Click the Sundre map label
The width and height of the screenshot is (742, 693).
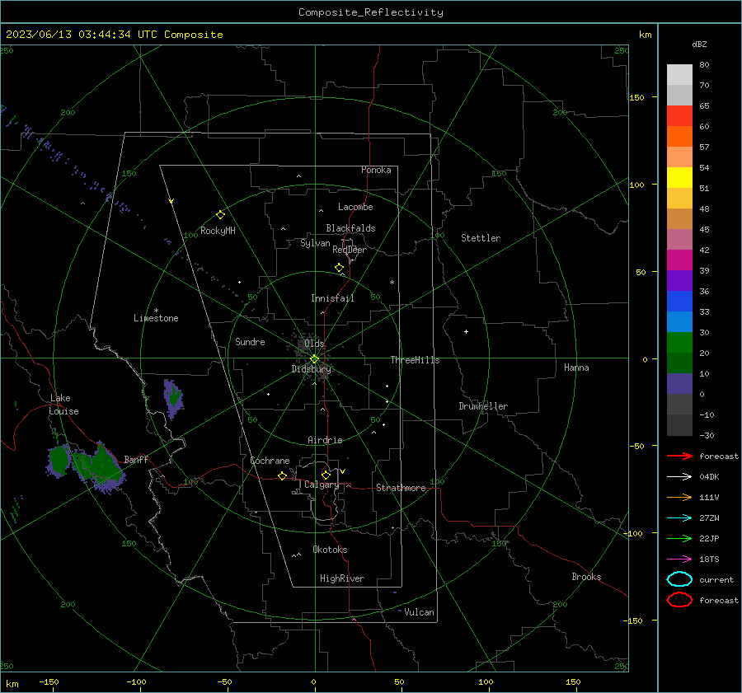point(250,341)
